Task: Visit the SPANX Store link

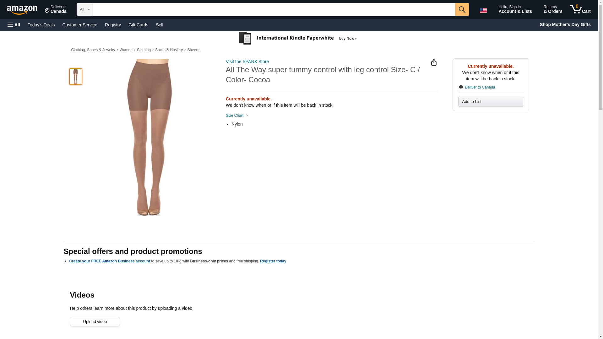Action: tap(247, 62)
